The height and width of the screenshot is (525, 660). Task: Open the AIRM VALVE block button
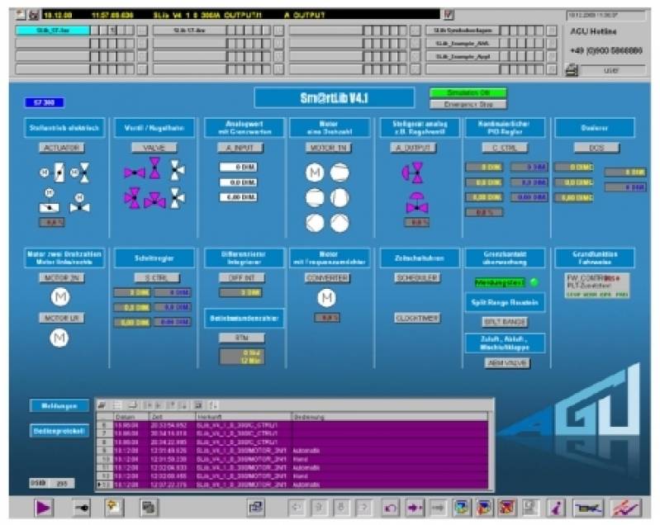click(x=507, y=362)
